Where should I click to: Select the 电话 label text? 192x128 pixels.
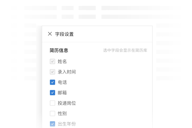pyautogui.click(x=62, y=82)
